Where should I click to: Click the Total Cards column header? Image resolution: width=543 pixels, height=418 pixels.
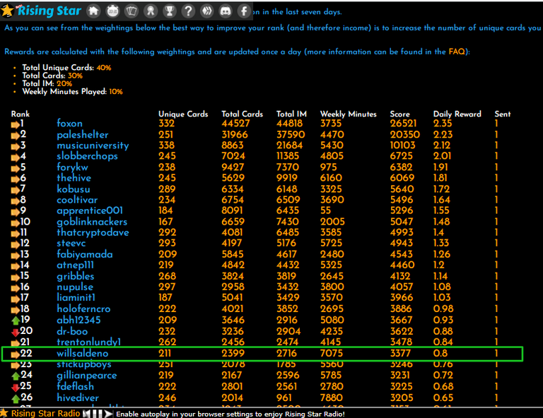(242, 114)
